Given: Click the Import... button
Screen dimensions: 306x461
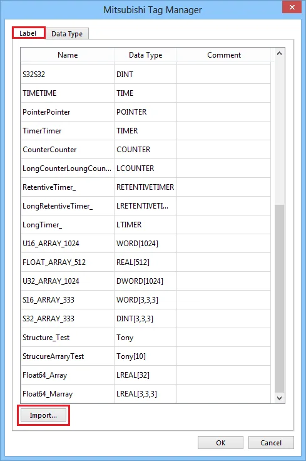Looking at the screenshot, I should coord(43,415).
